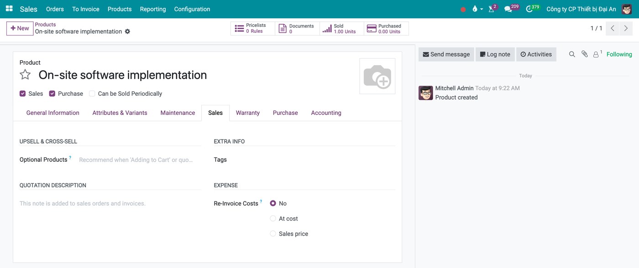Click the red recording indicator dot
The image size is (639, 268).
point(463,9)
